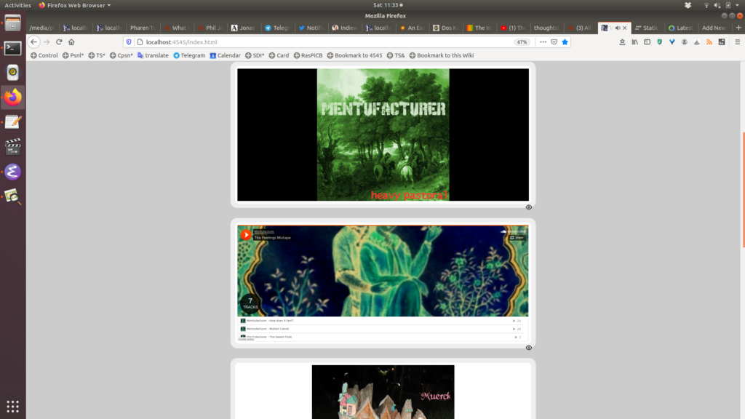745x419 pixels.
Task: Click the Muerck image thumbnail
Action: click(383, 392)
